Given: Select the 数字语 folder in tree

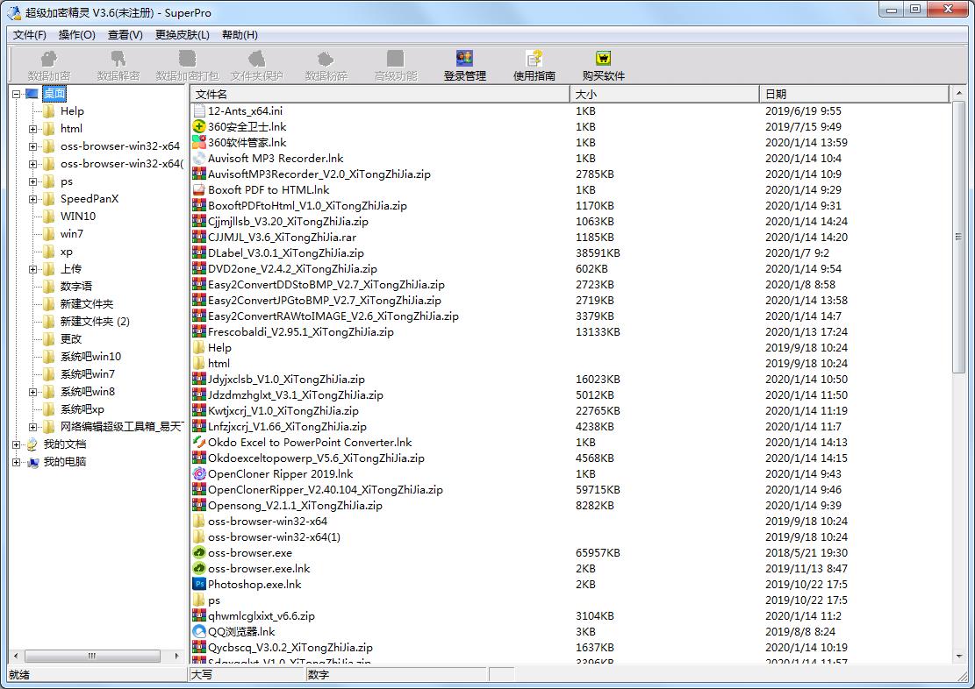Looking at the screenshot, I should click(75, 287).
